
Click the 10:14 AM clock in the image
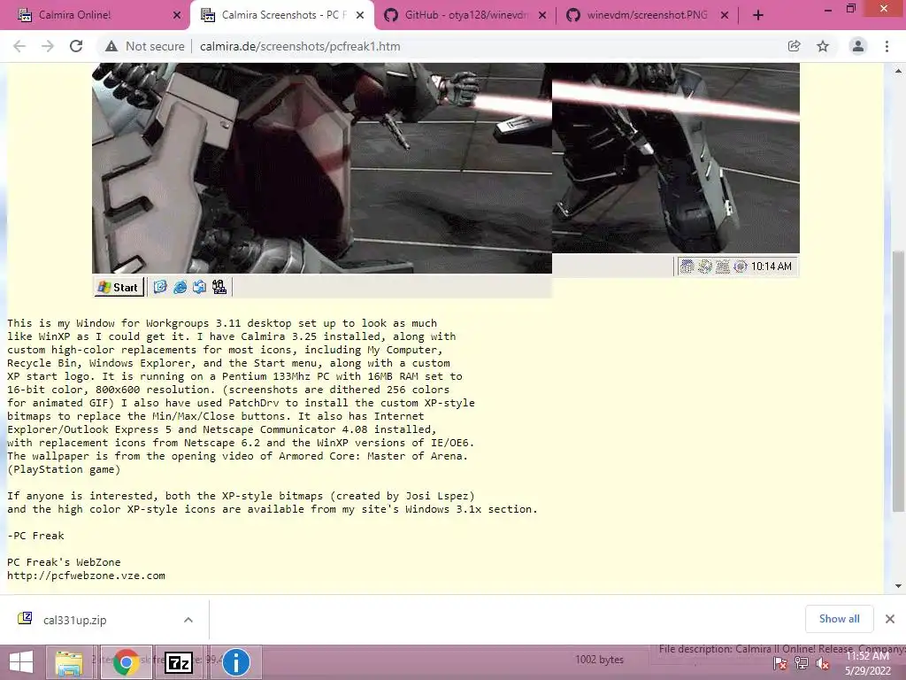(771, 267)
